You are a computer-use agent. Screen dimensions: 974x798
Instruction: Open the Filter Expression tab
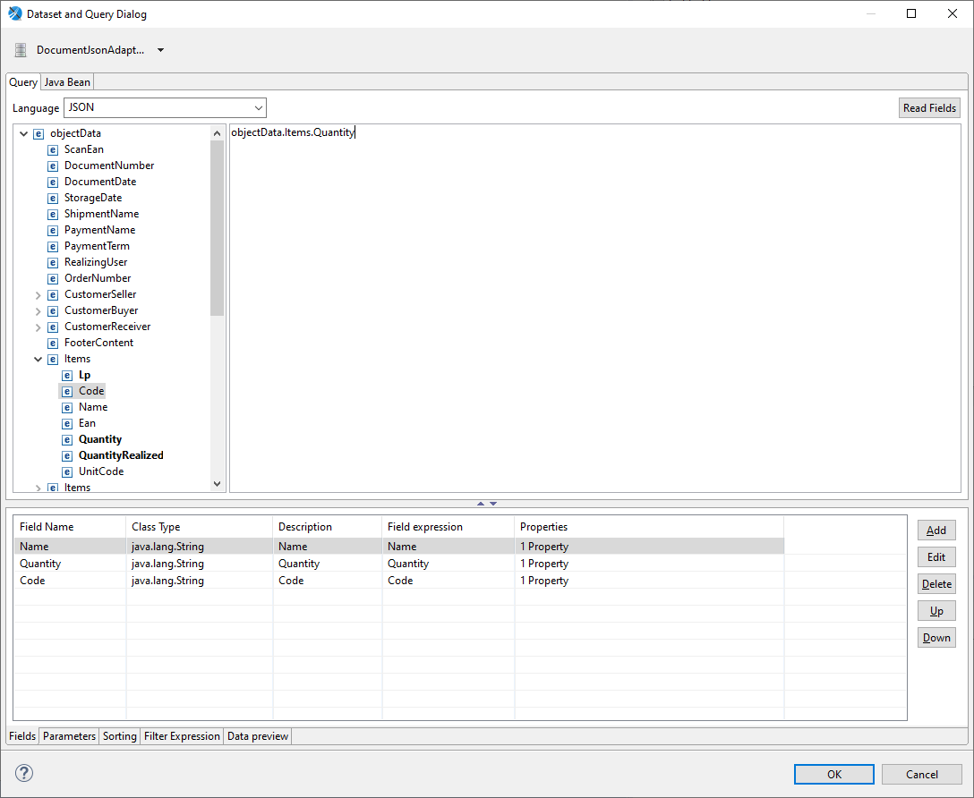[x=182, y=736]
